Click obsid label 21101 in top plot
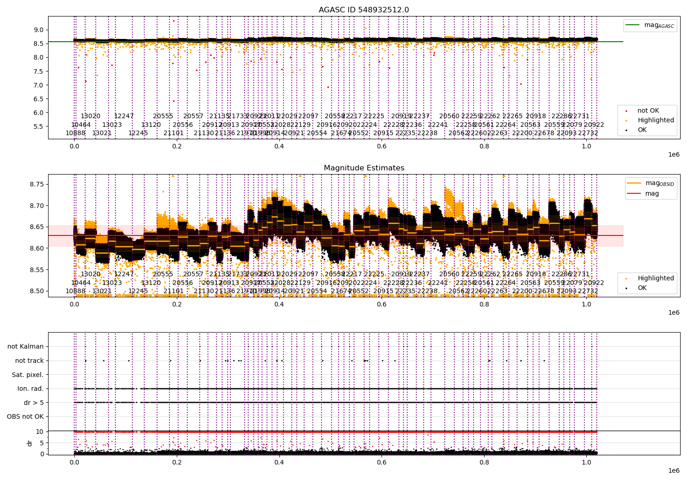Viewport: 687px width, 481px height. (x=174, y=133)
